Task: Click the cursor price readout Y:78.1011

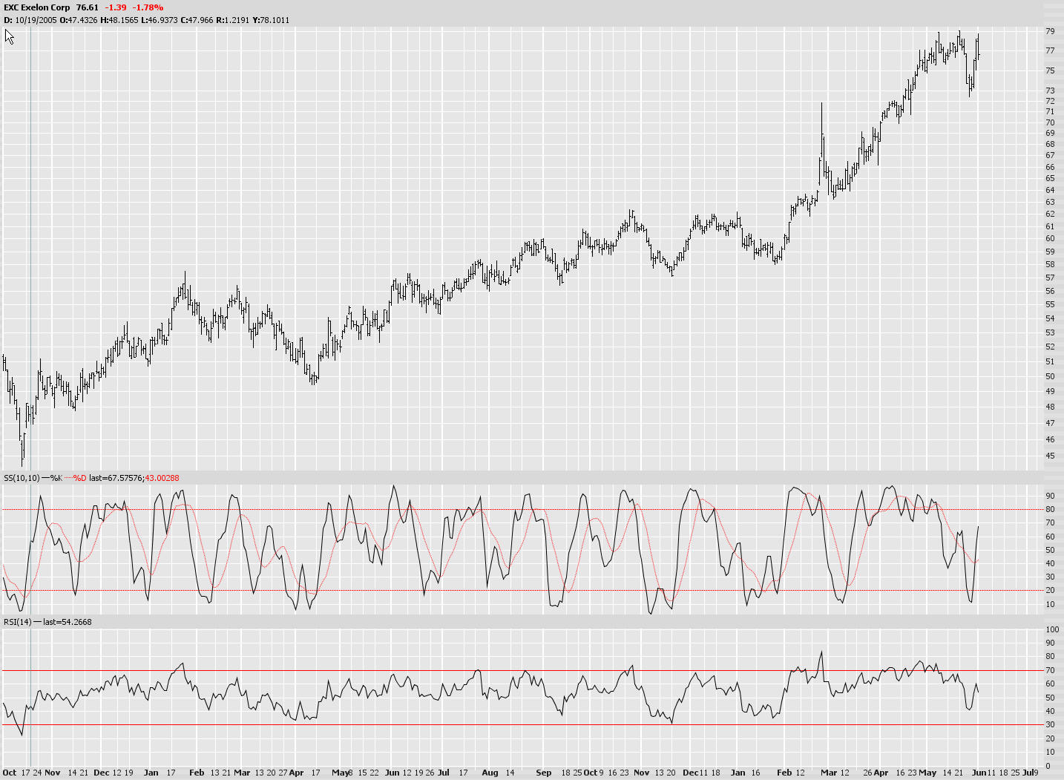Action: (271, 20)
